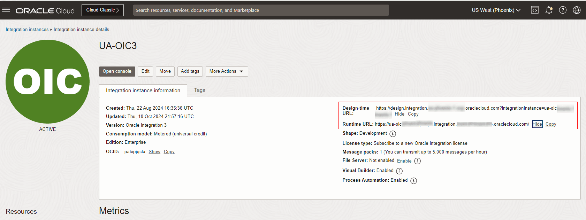Click the Consumption model Metered text
The width and height of the screenshot is (586, 220).
[157, 134]
